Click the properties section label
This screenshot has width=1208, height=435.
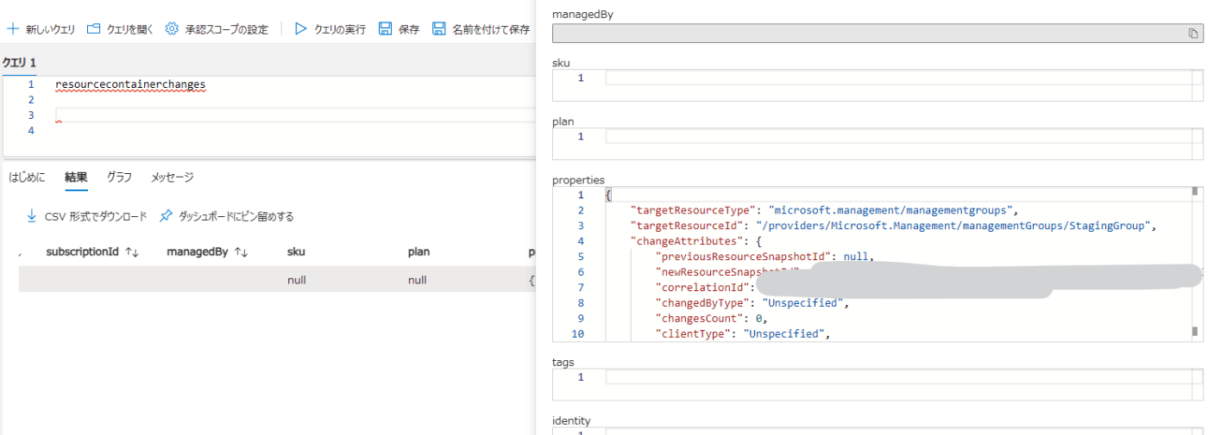[x=578, y=180]
